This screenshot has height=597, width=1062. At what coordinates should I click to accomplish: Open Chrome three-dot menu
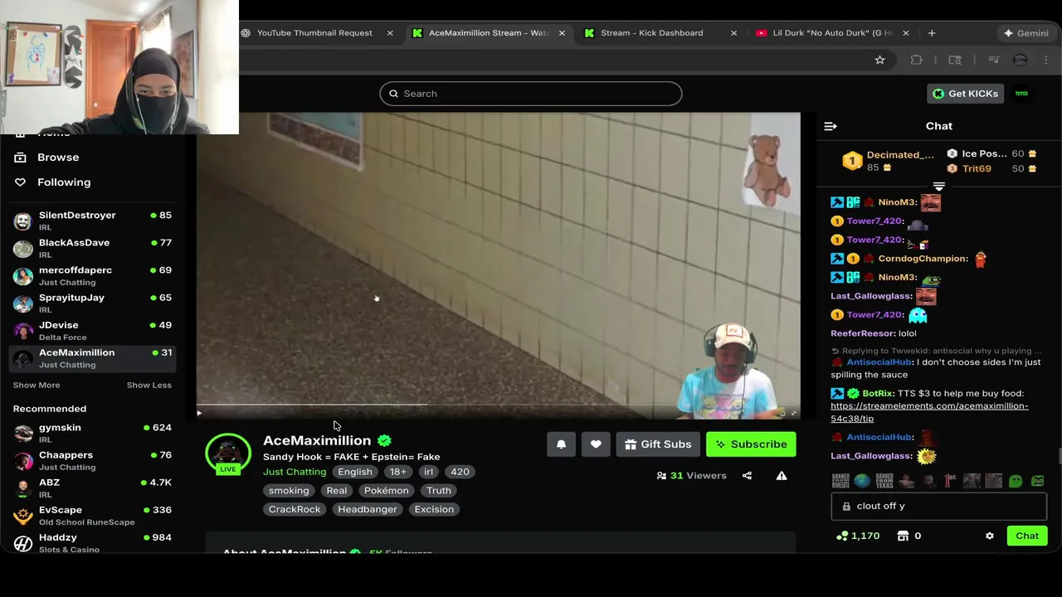pos(1047,60)
